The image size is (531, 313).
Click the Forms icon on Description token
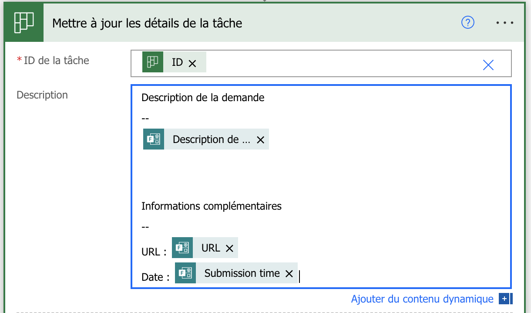point(154,139)
